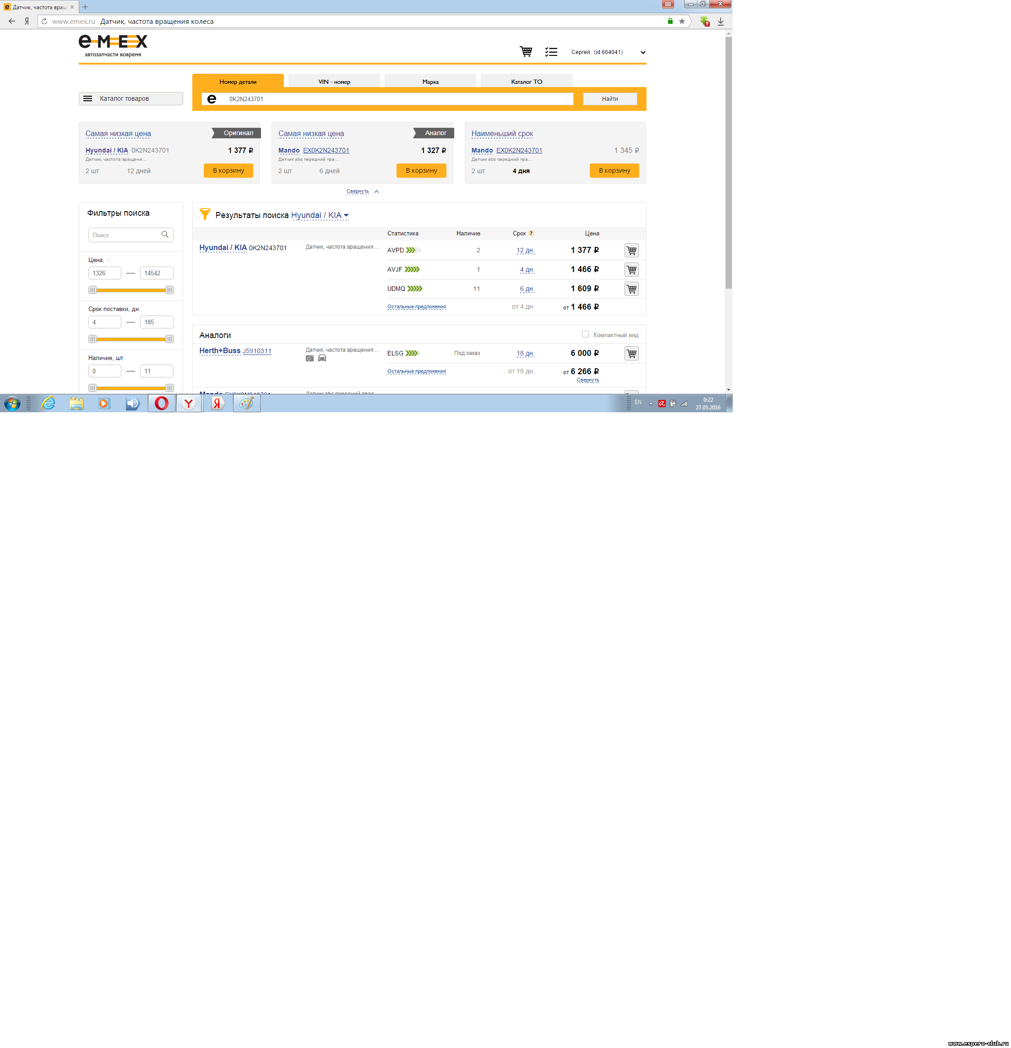Image resolution: width=1011 pixels, height=1048 pixels.
Task: Open the checklist orders icon in header
Action: (551, 52)
